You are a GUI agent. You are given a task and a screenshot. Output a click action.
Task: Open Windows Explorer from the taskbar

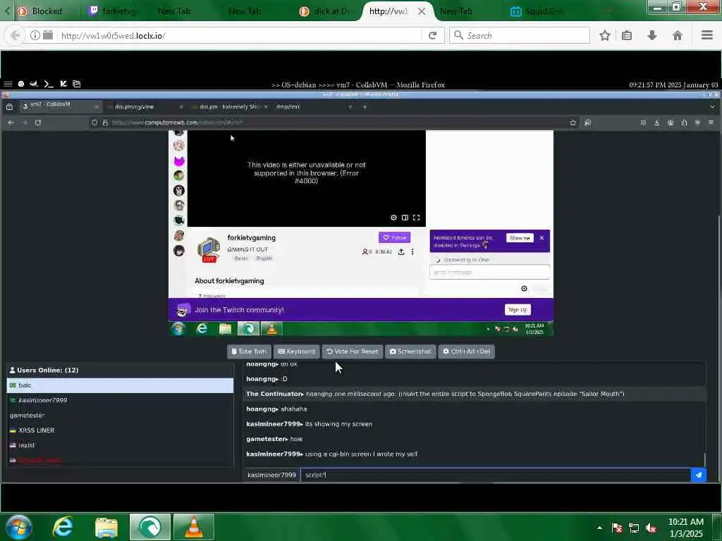tap(106, 527)
